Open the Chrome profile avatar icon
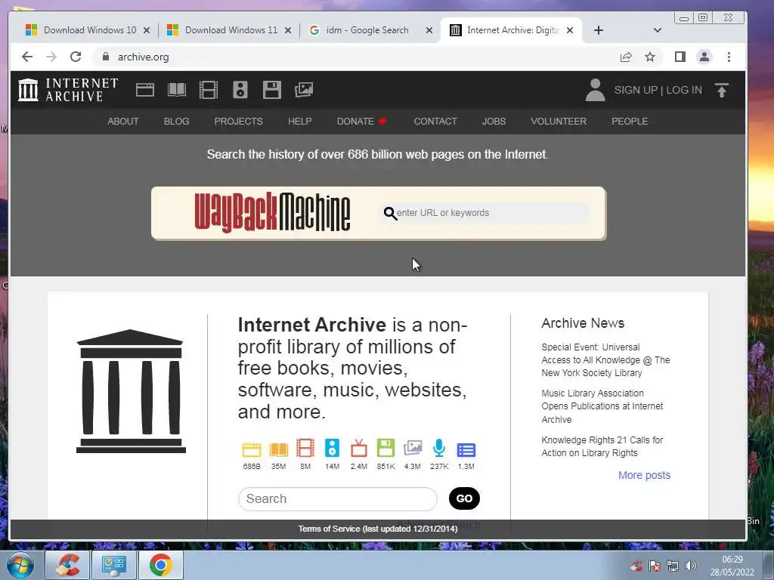This screenshot has height=580, width=774. 704,57
